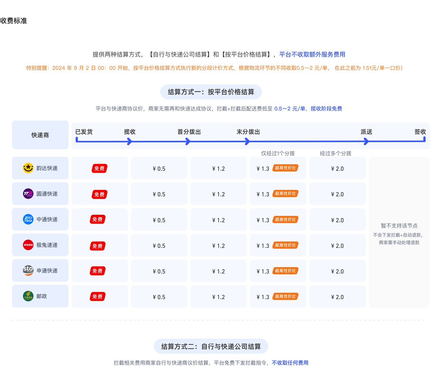Click the ¥2.0 price cell for 申通快递
Image resolution: width=438 pixels, height=385 pixels.
point(337,271)
